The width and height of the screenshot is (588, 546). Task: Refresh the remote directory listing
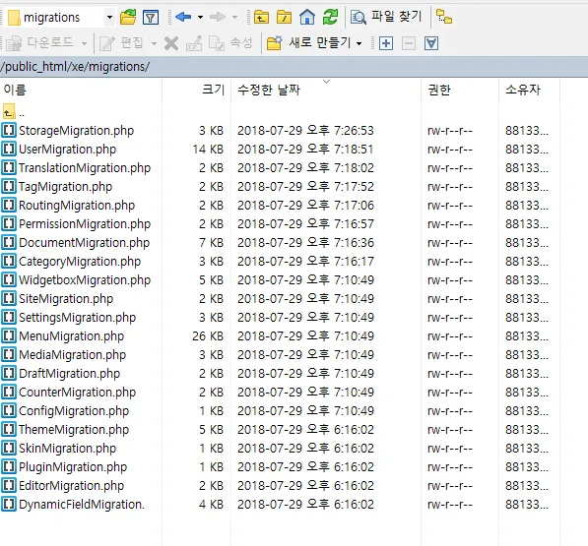tap(330, 18)
